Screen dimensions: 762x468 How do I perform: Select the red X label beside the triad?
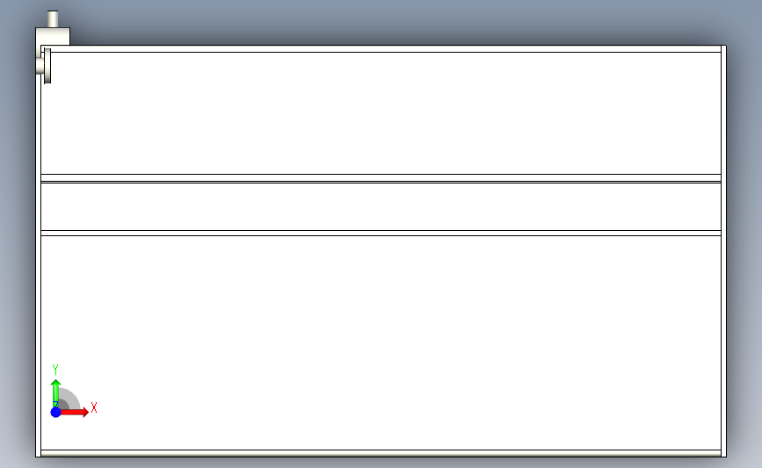click(x=94, y=407)
